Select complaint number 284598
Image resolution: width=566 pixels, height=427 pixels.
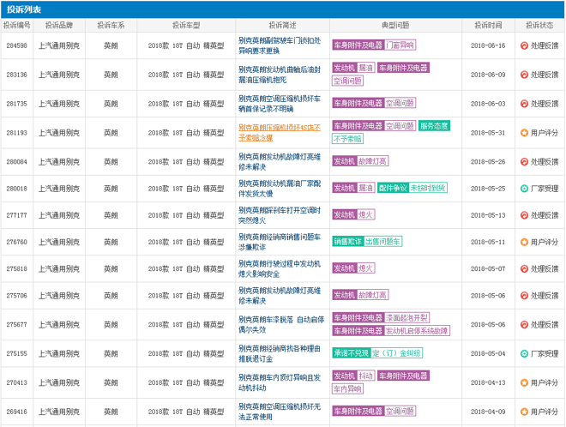pos(16,45)
